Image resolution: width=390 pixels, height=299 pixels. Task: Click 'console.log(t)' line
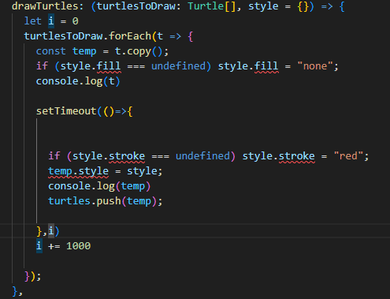78,81
